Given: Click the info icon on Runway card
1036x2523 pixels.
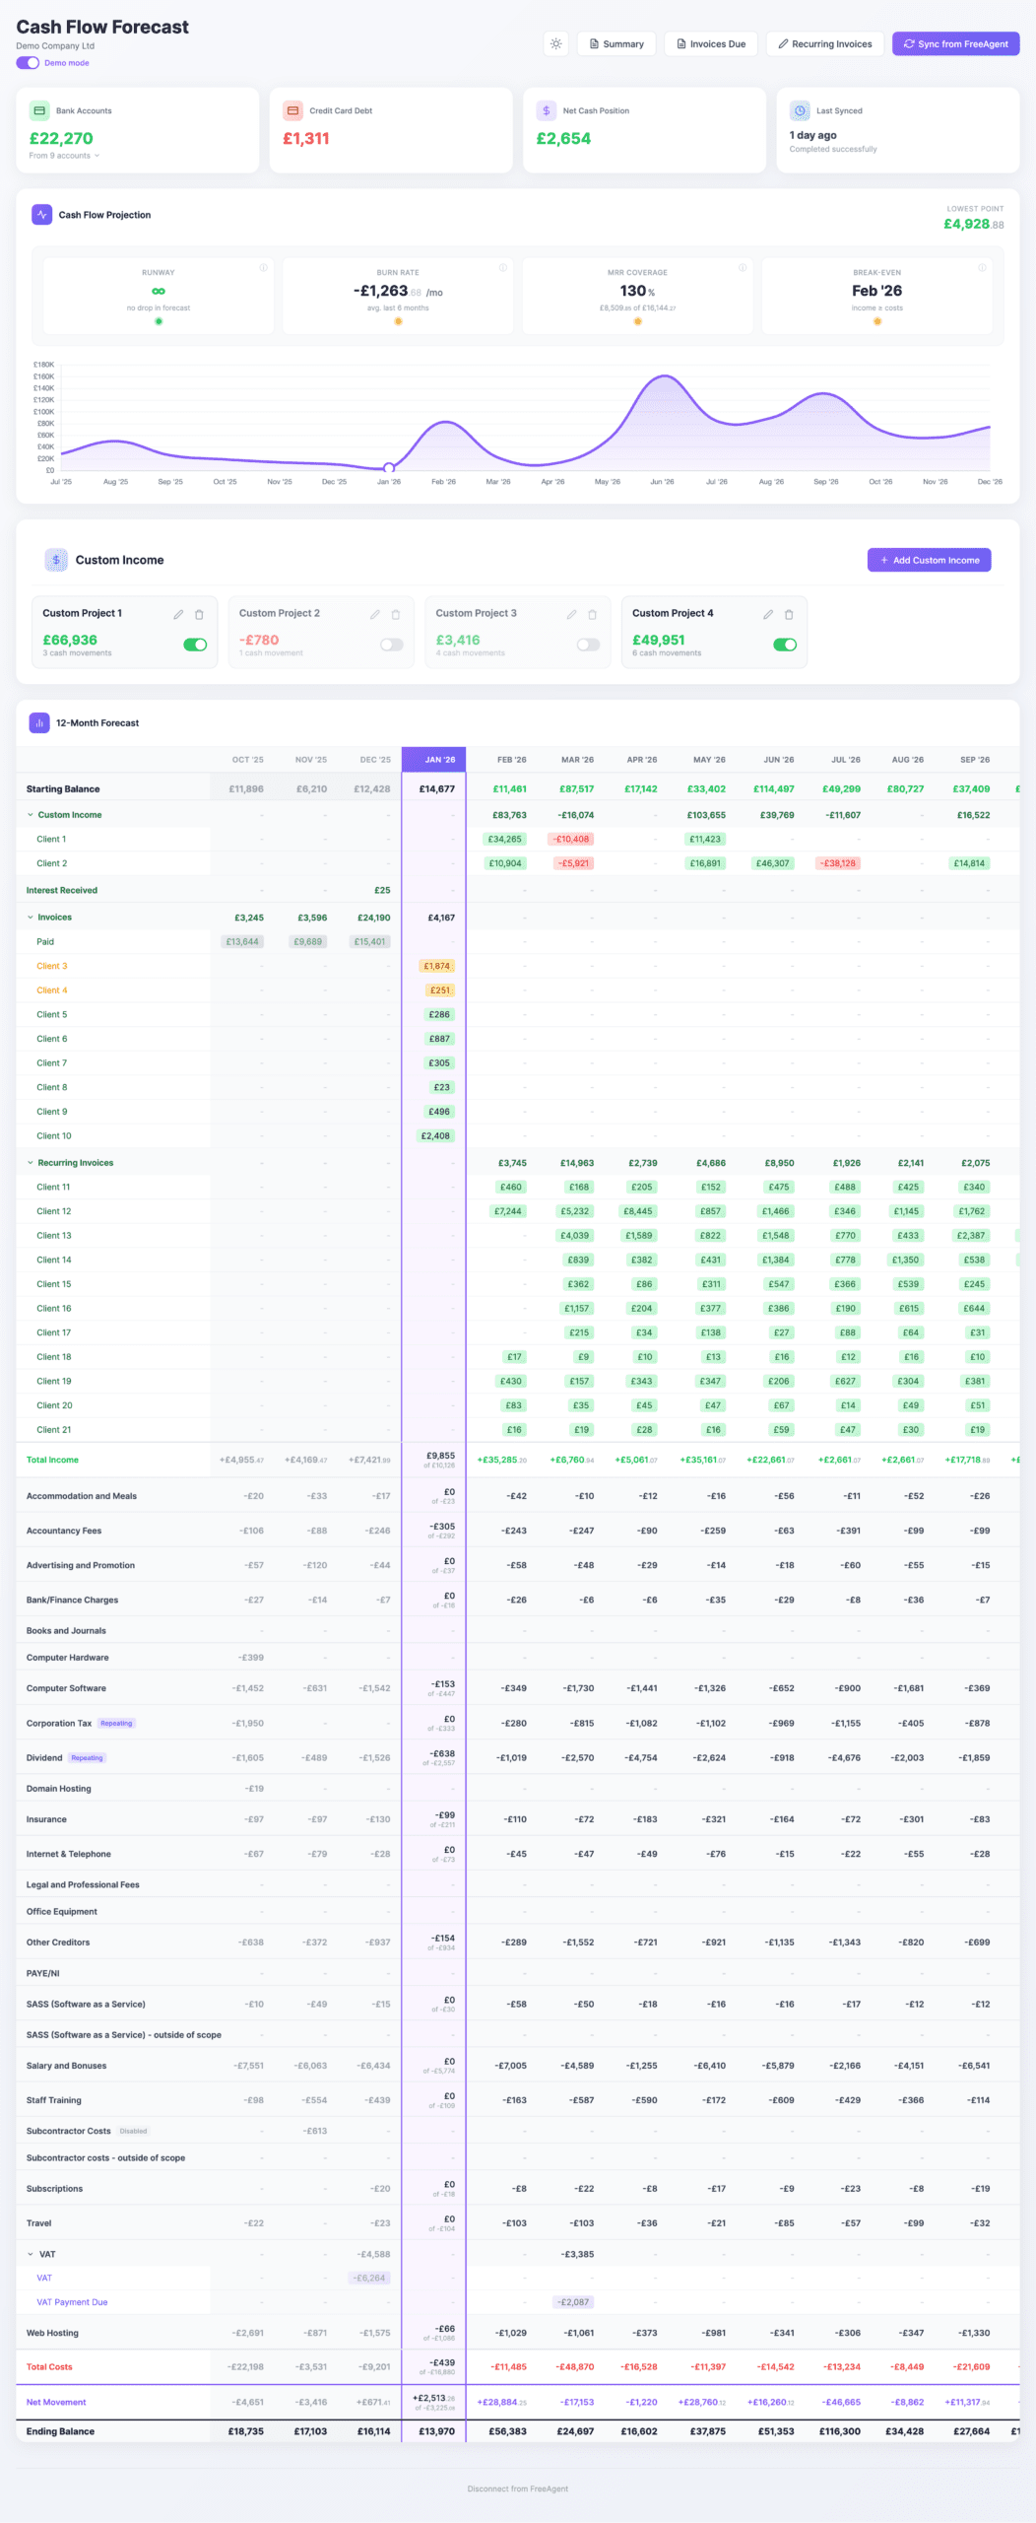Looking at the screenshot, I should 263,268.
